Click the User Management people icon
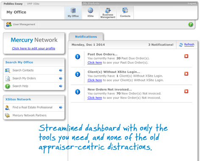This screenshot has height=161, width=212. tap(9, 25)
